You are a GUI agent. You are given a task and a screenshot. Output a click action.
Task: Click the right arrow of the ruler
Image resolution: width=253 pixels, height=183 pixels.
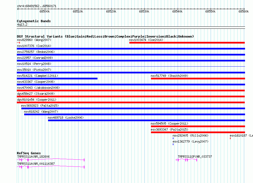click(244, 9)
